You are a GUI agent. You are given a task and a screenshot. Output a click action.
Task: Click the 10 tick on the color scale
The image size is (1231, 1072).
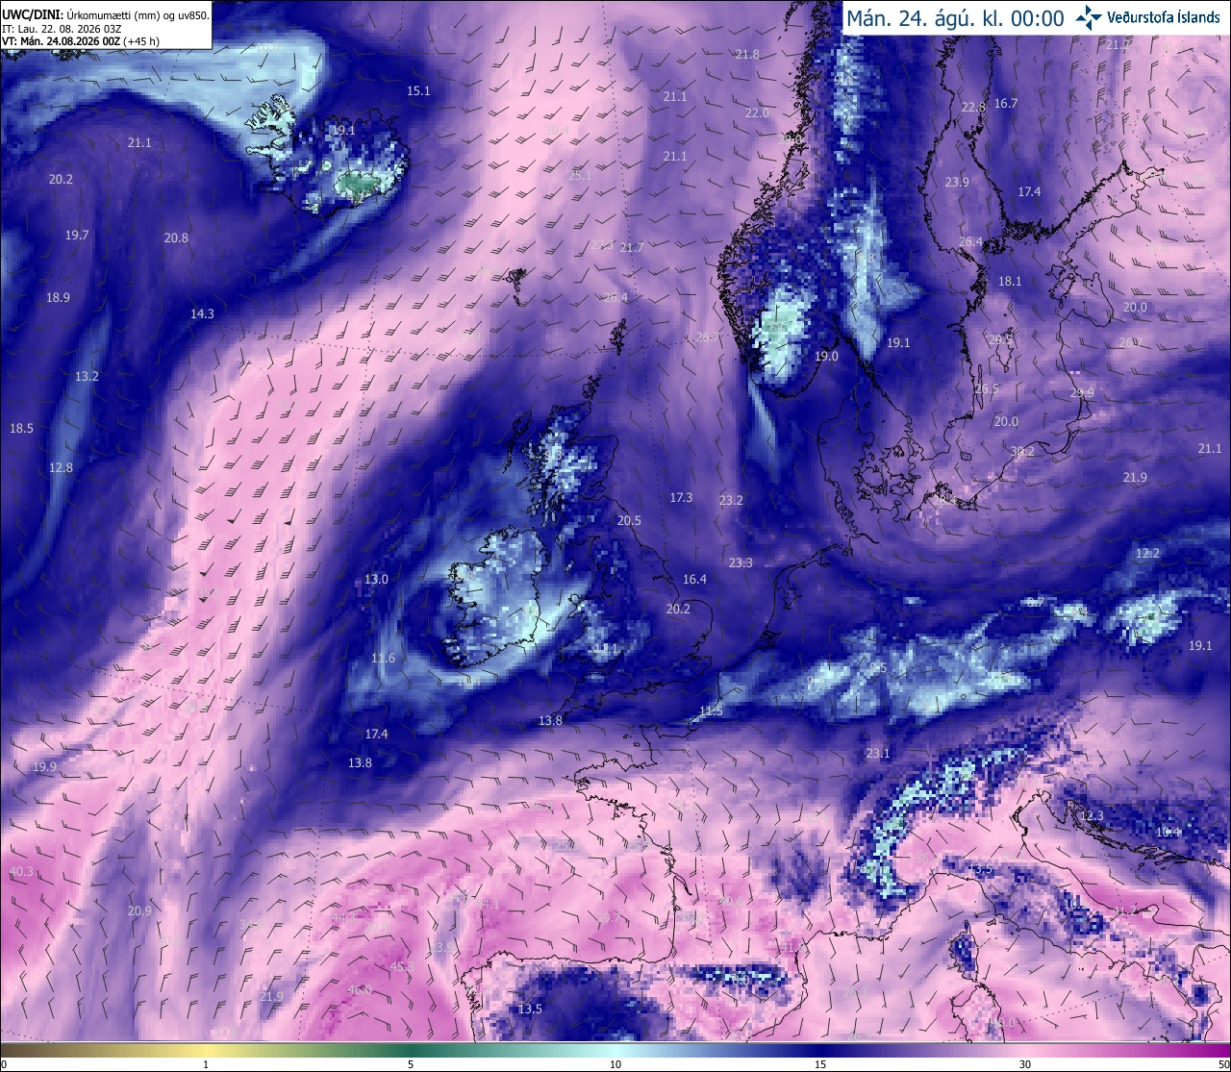pos(615,1064)
